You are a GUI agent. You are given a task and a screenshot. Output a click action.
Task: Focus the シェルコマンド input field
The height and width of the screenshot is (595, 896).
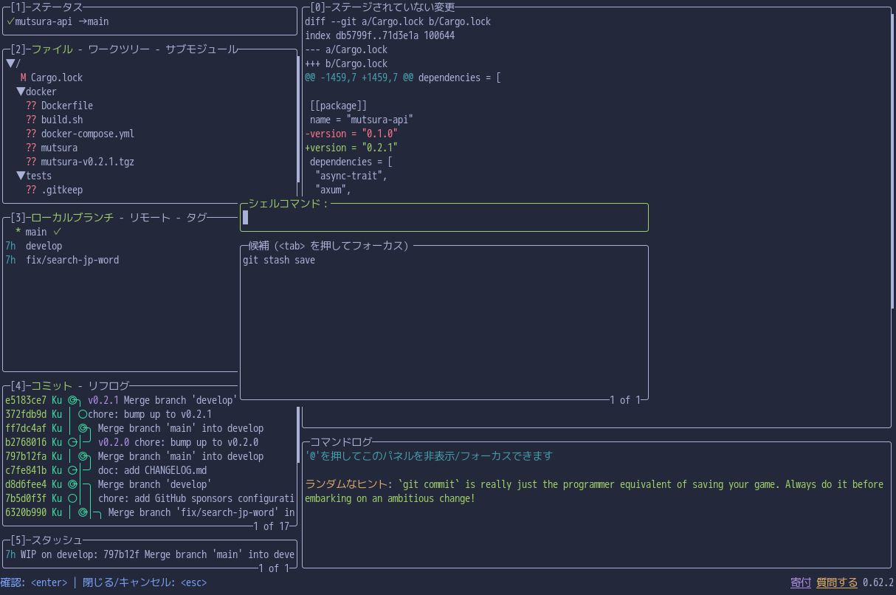[444, 218]
